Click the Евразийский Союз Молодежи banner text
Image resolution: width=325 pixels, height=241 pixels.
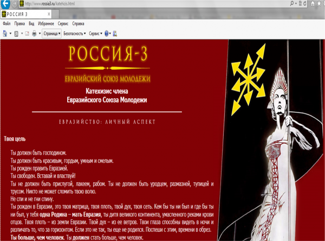point(107,79)
